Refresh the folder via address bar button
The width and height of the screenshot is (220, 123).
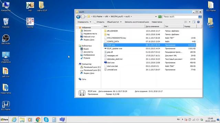(160, 17)
